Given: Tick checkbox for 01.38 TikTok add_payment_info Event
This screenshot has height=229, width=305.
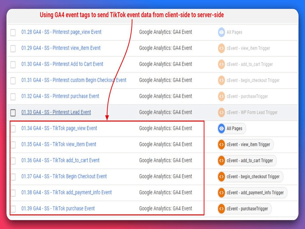Looking at the screenshot, I should (x=13, y=193).
